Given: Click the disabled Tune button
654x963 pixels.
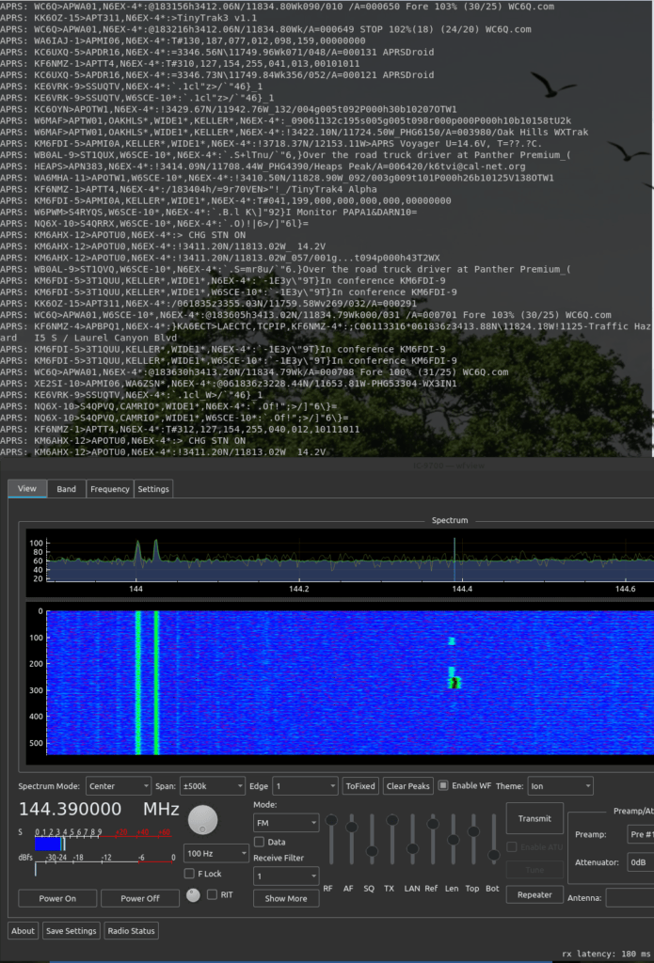Looking at the screenshot, I should tap(534, 870).
